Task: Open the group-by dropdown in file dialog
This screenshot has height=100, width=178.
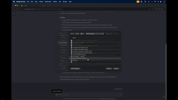Action: (x=82, y=34)
